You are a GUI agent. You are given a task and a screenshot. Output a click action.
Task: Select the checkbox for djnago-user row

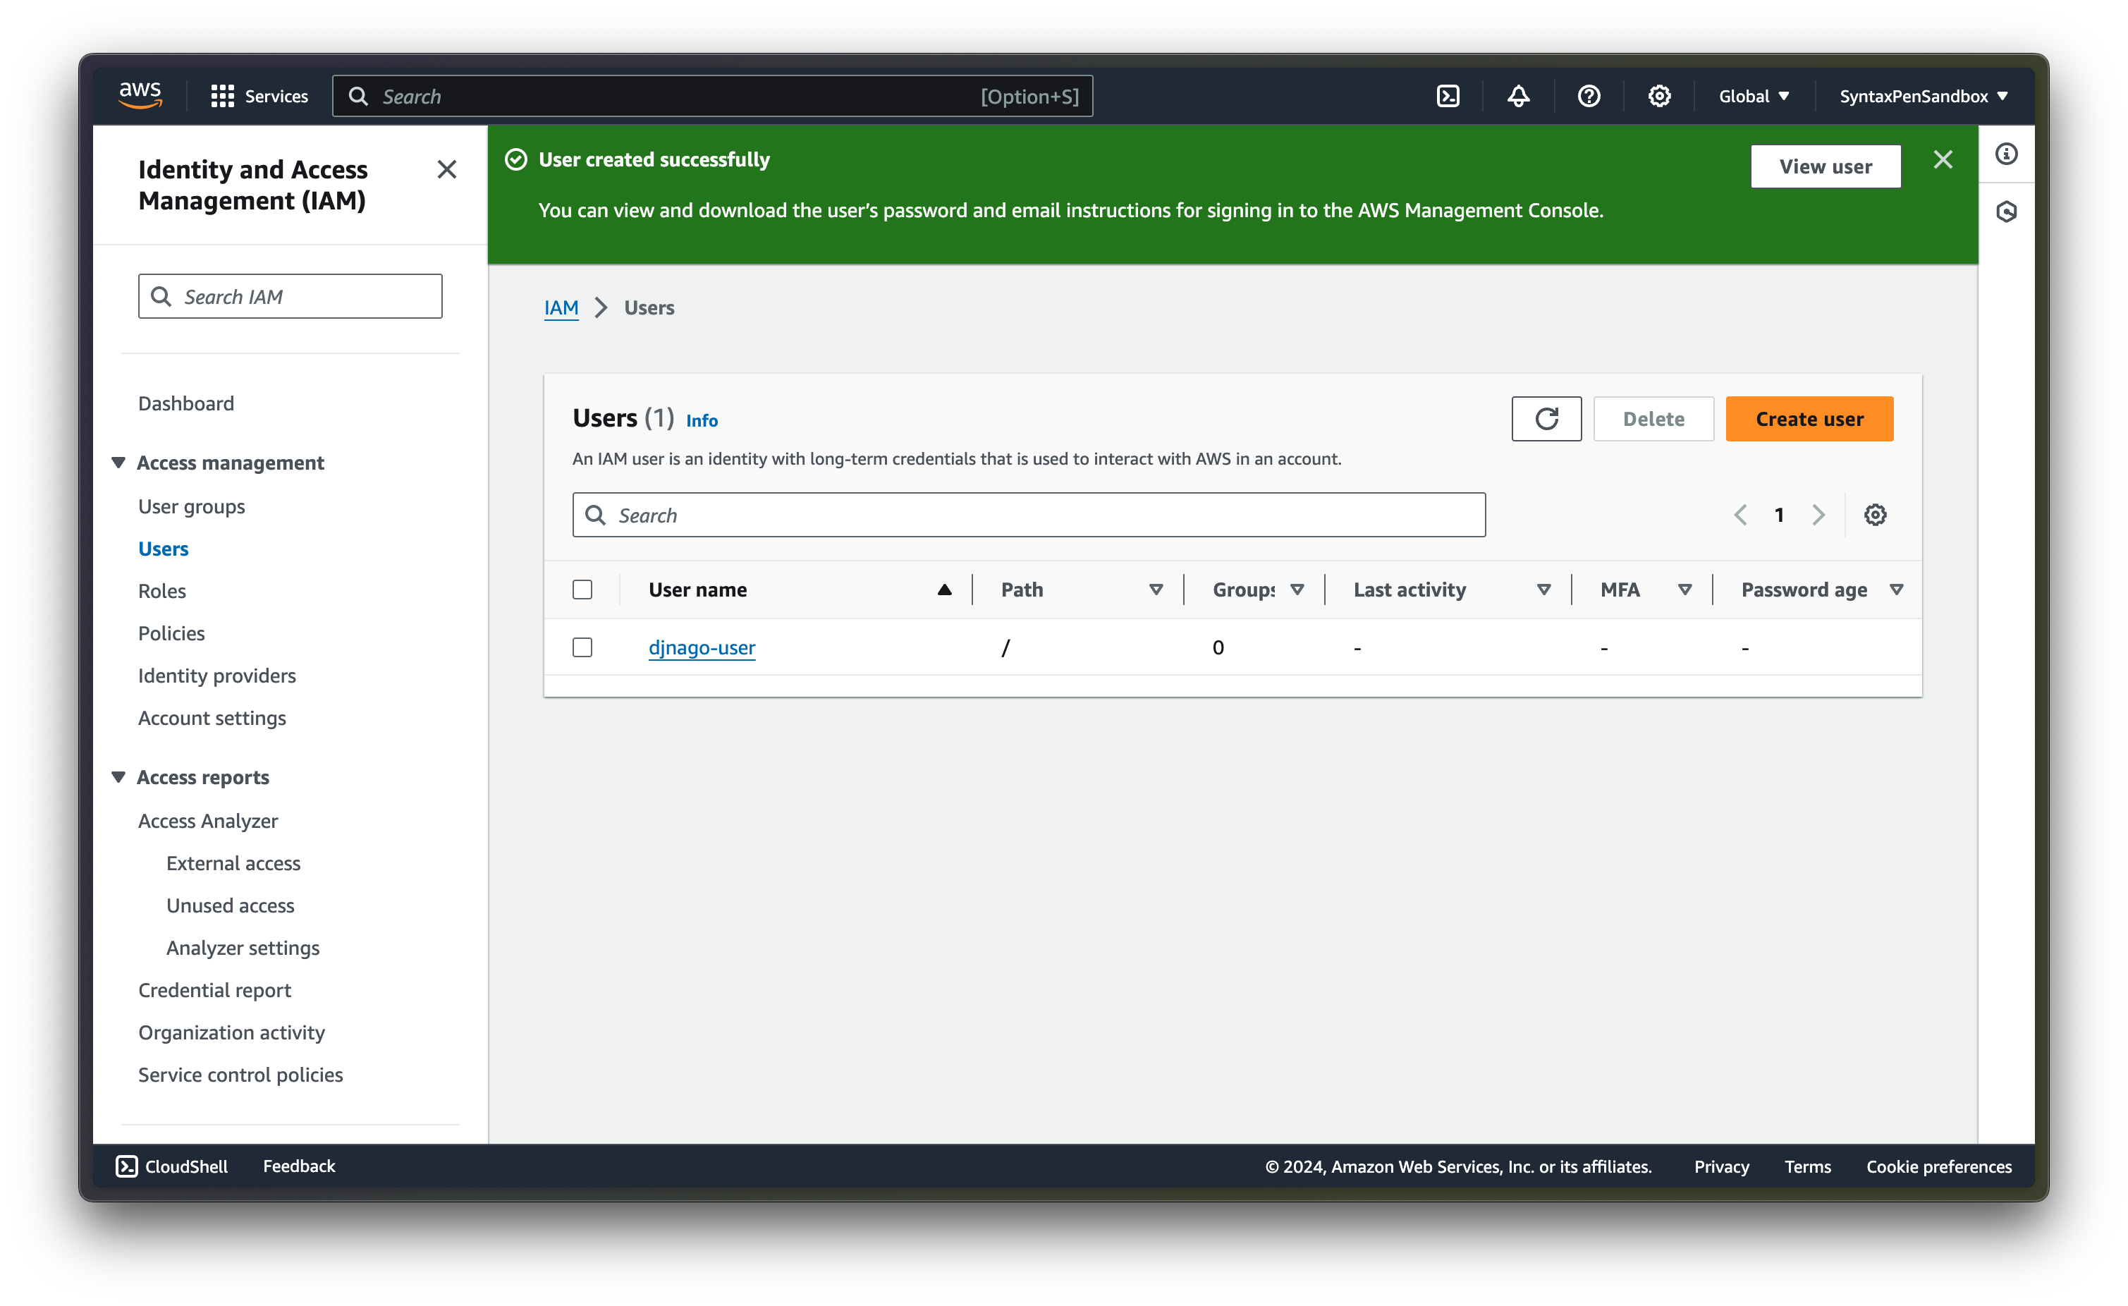pyautogui.click(x=583, y=647)
